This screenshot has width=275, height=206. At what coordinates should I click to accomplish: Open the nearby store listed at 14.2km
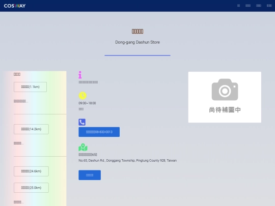(x=31, y=129)
